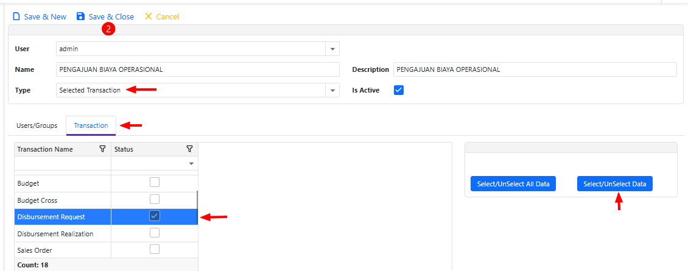Click the Name input field
Screen dimensions: 688x271
click(x=198, y=69)
